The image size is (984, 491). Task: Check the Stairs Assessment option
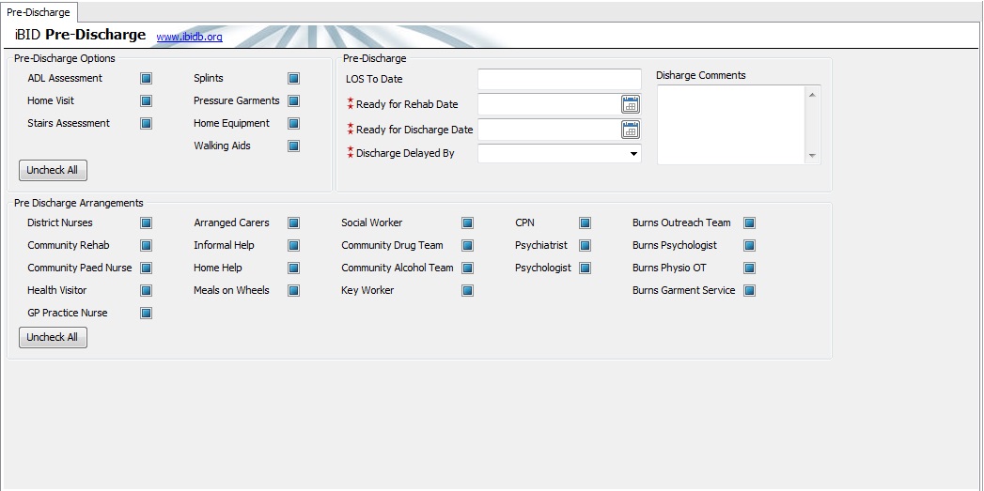point(146,123)
